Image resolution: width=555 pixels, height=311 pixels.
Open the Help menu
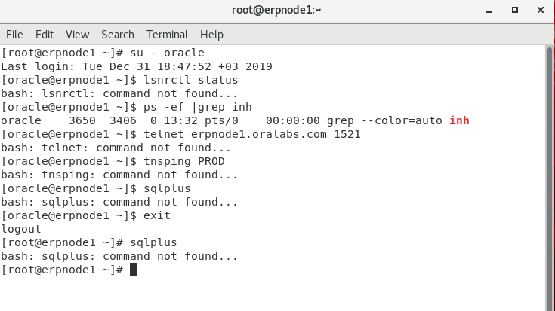(211, 35)
